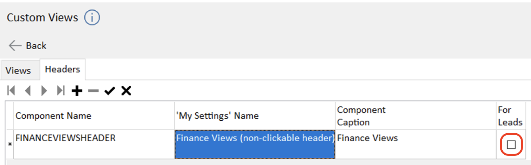Go back with the left arrow icon
This screenshot has height=165, width=531.
15,46
